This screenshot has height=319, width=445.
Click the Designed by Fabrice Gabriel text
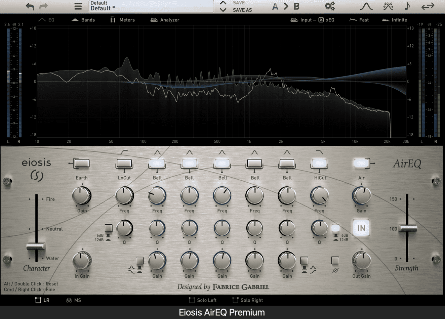(x=223, y=287)
